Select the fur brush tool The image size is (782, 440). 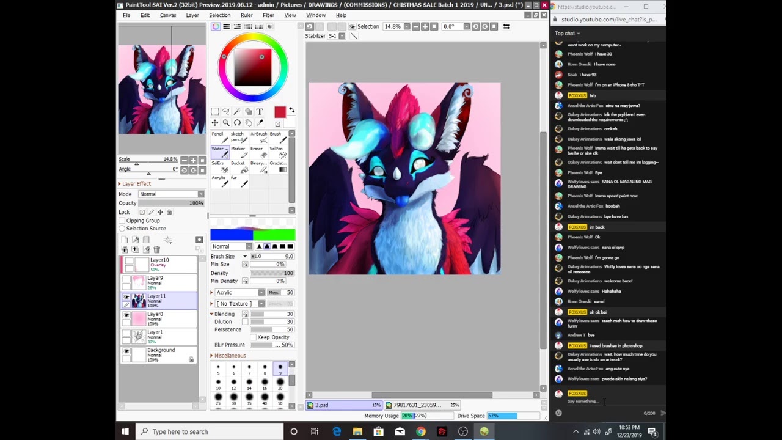point(238,181)
